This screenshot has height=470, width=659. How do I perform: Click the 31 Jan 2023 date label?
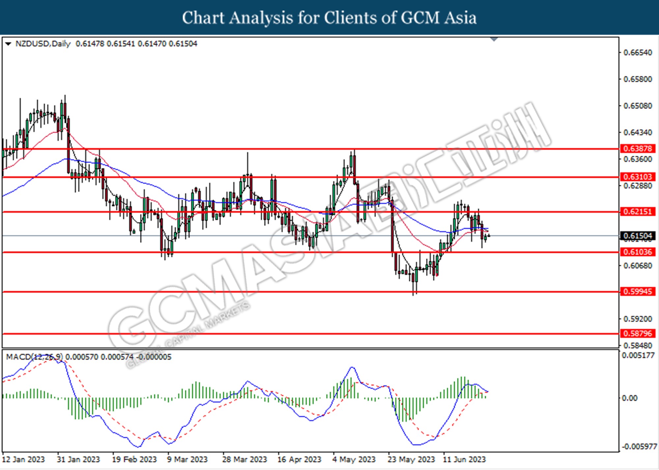78,459
